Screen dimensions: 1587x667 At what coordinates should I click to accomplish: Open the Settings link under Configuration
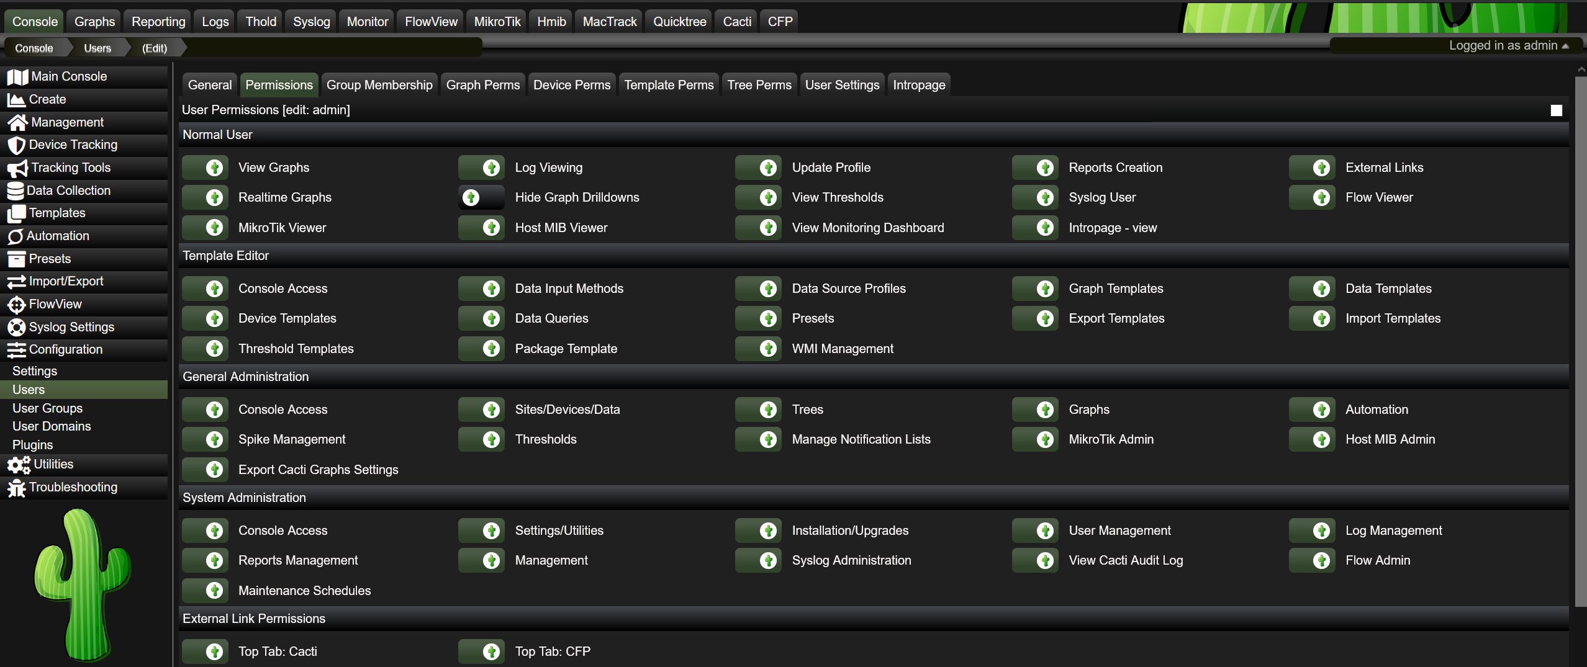[35, 371]
